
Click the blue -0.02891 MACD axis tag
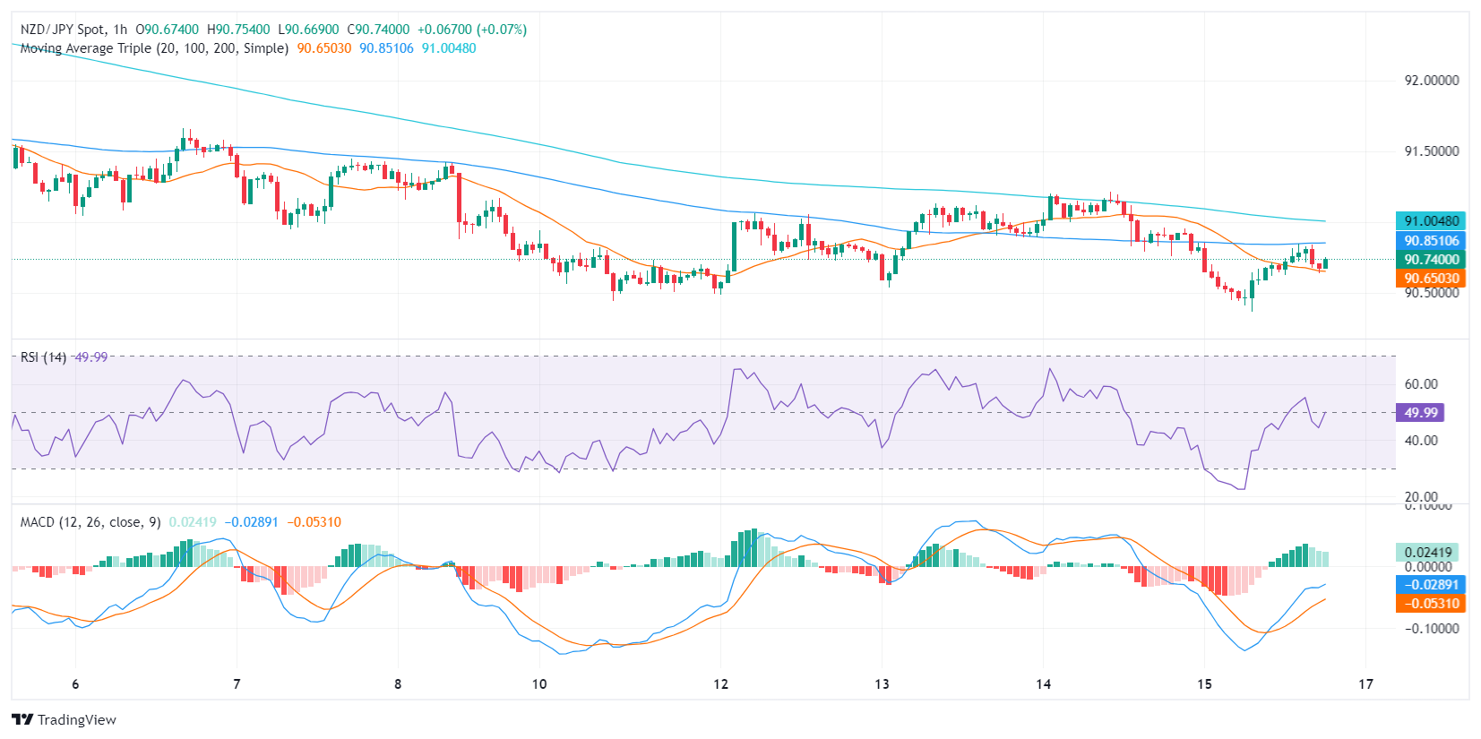tap(1431, 585)
